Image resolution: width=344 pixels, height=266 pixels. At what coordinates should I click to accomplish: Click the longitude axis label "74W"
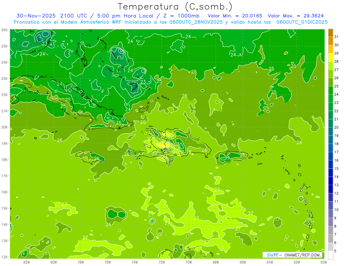pyautogui.click(x=135, y=262)
